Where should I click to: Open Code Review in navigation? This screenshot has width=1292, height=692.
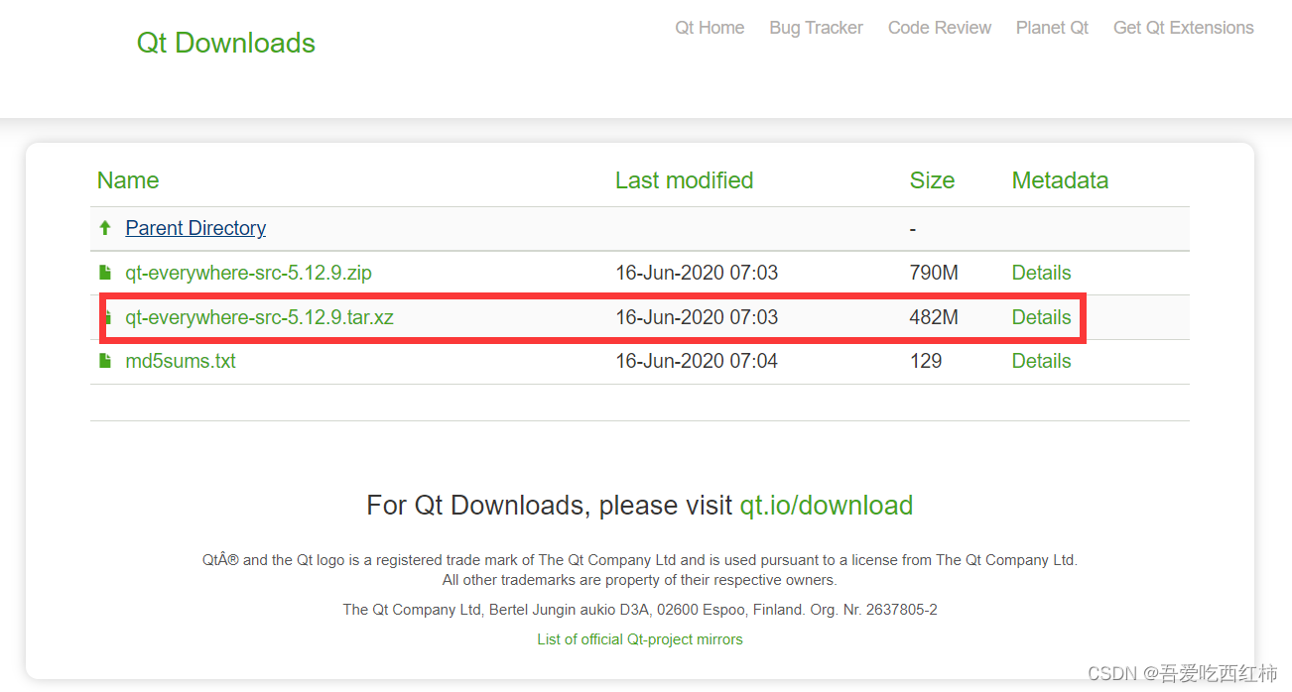[x=940, y=28]
